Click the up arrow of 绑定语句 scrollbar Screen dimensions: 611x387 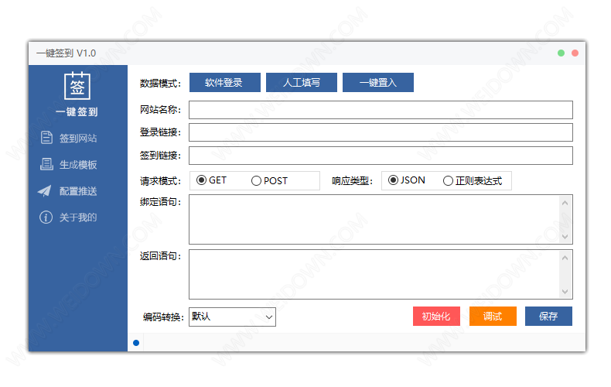pos(565,203)
